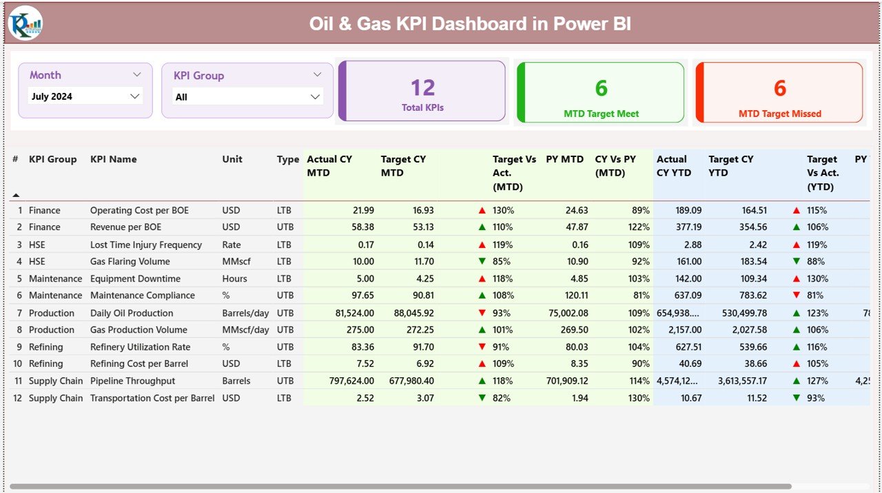Click the KPI Group header chevron
This screenshot has width=882, height=493.
tap(317, 75)
